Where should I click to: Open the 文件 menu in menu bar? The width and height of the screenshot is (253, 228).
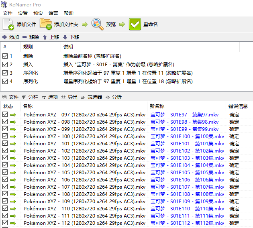coord(8,13)
